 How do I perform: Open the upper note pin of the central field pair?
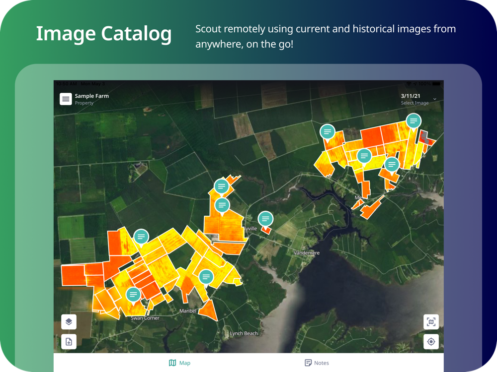coord(222,186)
